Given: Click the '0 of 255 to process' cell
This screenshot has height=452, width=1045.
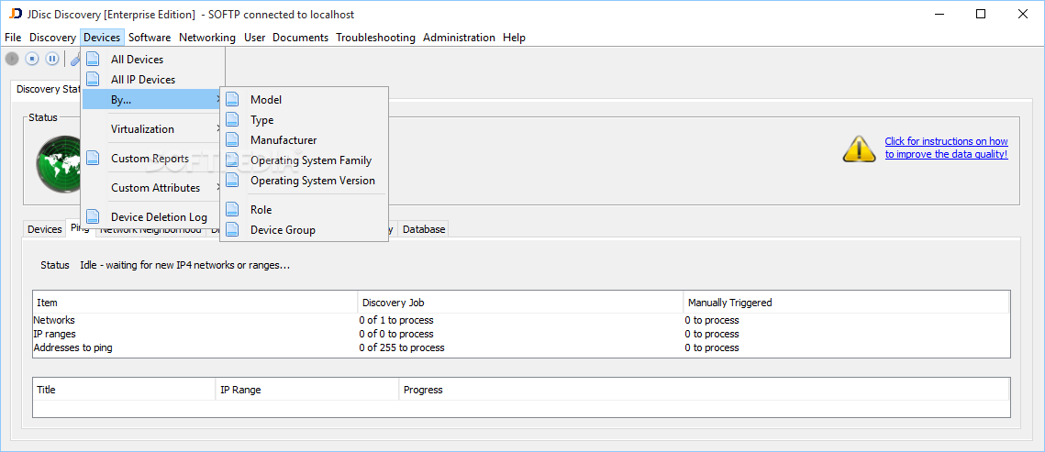Looking at the screenshot, I should [402, 347].
